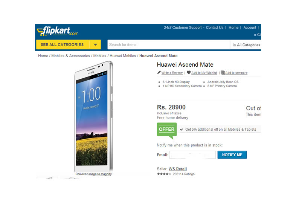Screen dimensions: 296x203
Task: Open the Account menu item
Action: [x=250, y=27]
